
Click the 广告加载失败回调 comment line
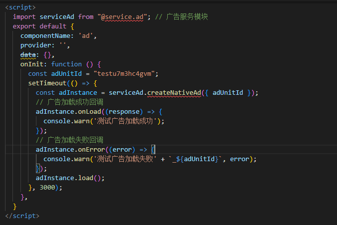68,140
